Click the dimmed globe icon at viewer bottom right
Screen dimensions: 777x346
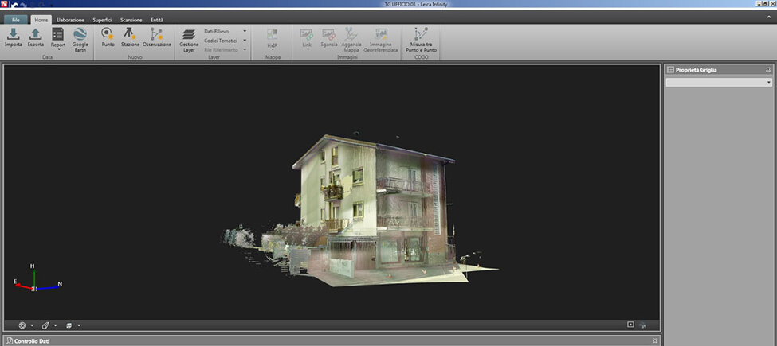[x=642, y=325]
